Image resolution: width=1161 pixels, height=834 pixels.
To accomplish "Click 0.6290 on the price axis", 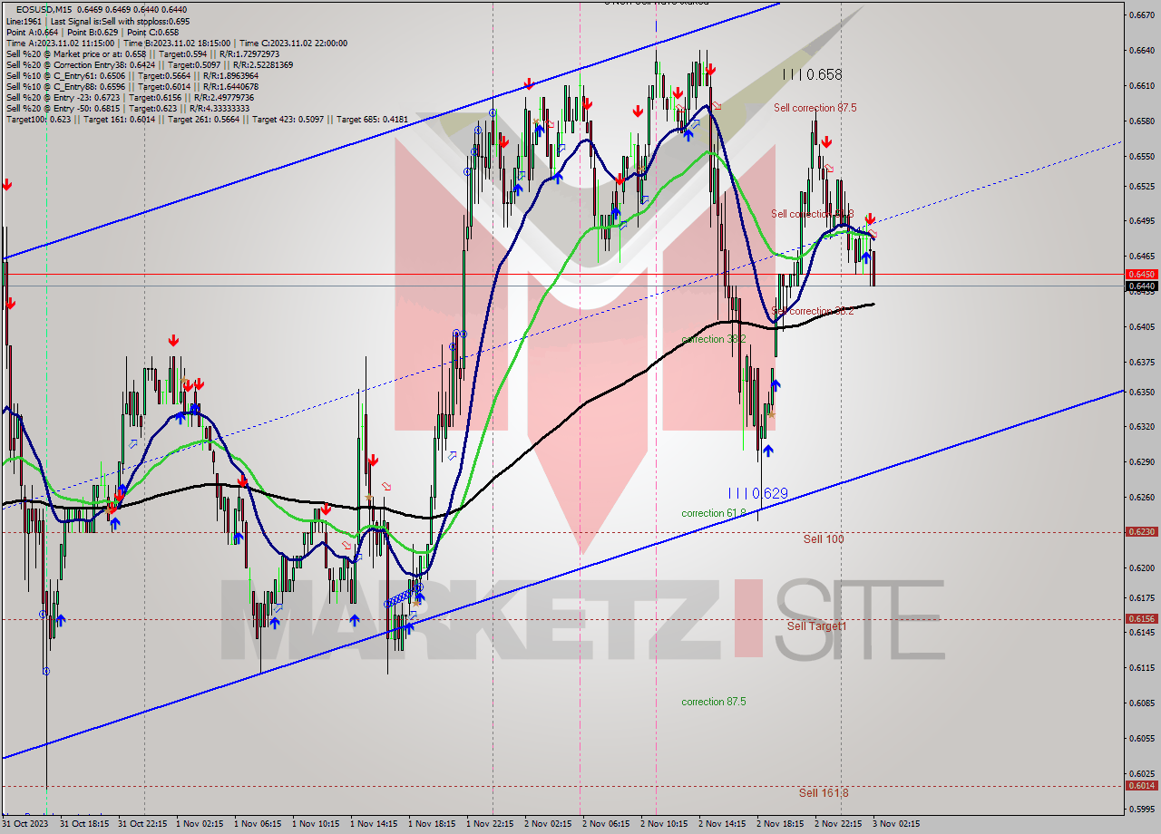I will click(1141, 462).
